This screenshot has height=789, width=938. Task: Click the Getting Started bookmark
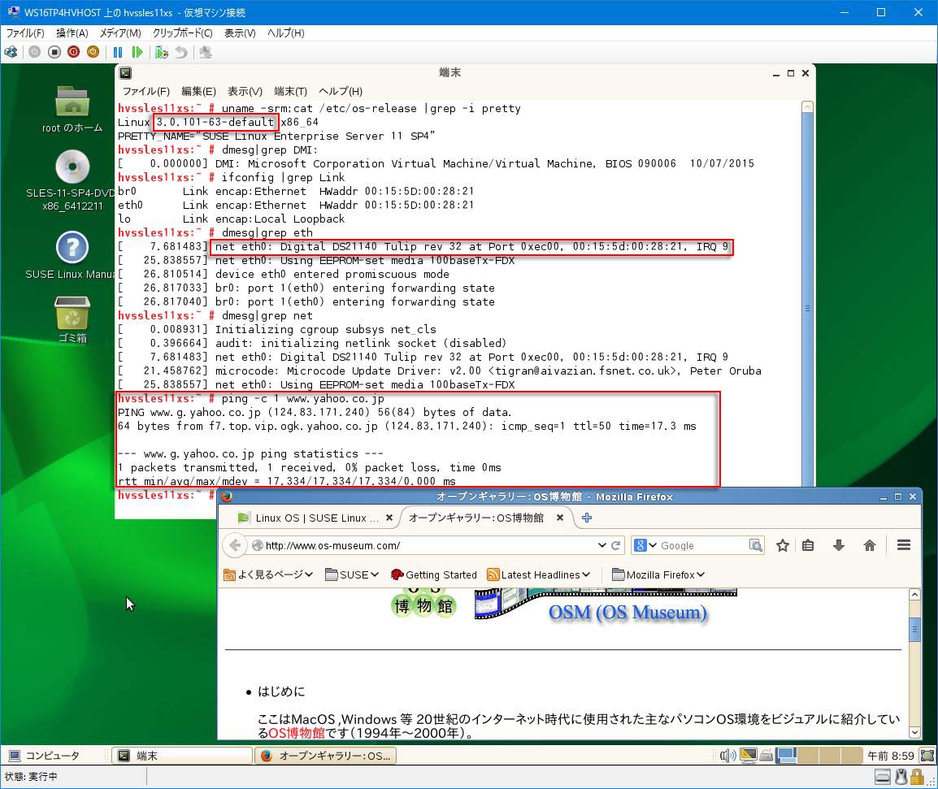pos(434,574)
